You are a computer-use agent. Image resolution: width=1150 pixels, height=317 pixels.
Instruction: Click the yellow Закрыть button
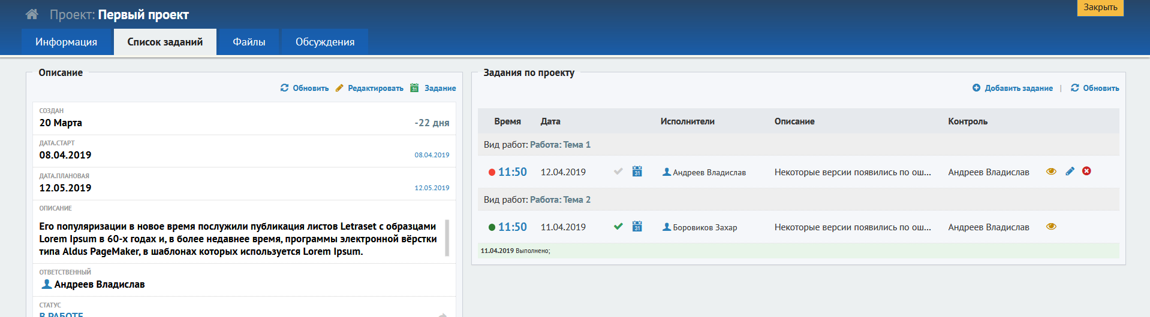pos(1100,7)
